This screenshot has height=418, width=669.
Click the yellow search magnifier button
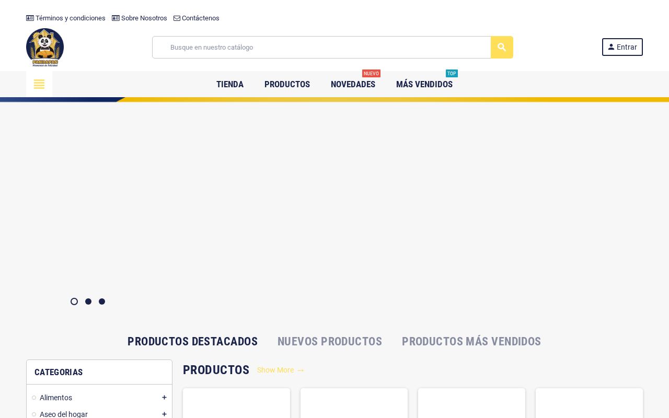(502, 47)
